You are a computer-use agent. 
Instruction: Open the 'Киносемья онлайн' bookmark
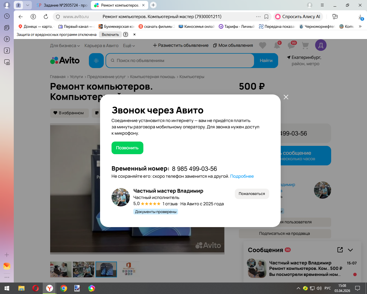coord(196,26)
